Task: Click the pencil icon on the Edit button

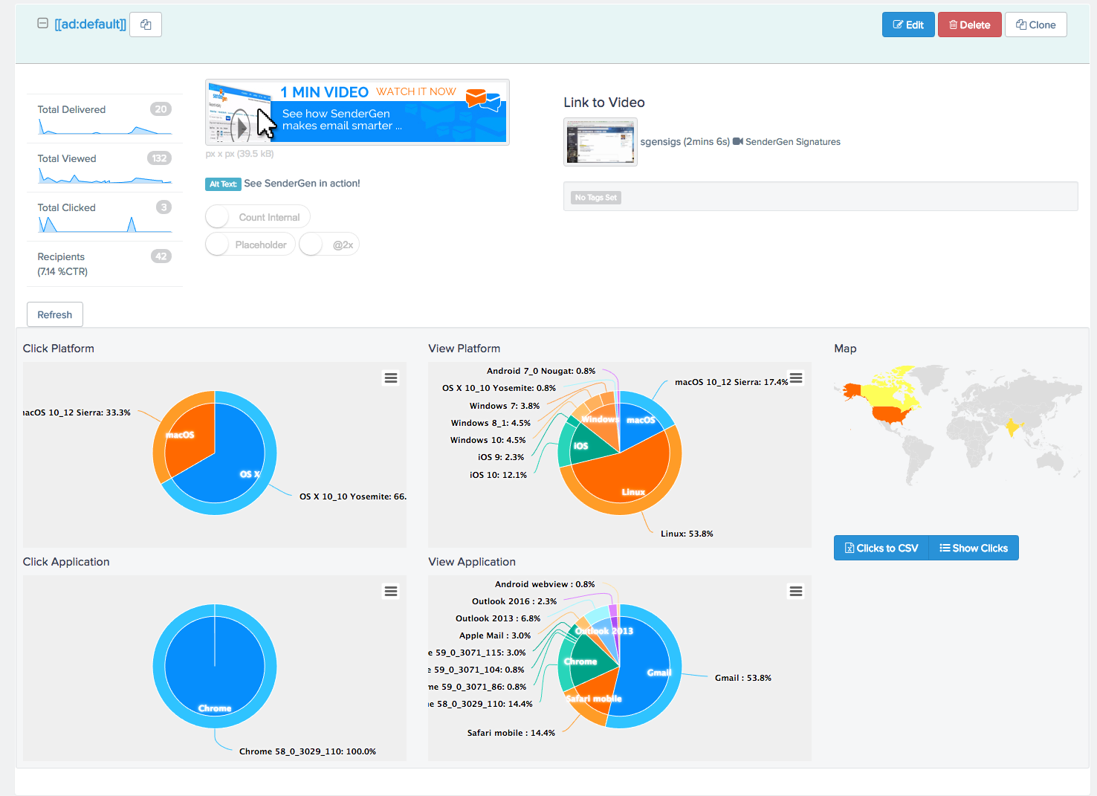Action: coord(896,24)
